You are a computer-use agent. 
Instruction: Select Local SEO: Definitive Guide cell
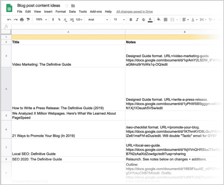[x=68, y=148]
